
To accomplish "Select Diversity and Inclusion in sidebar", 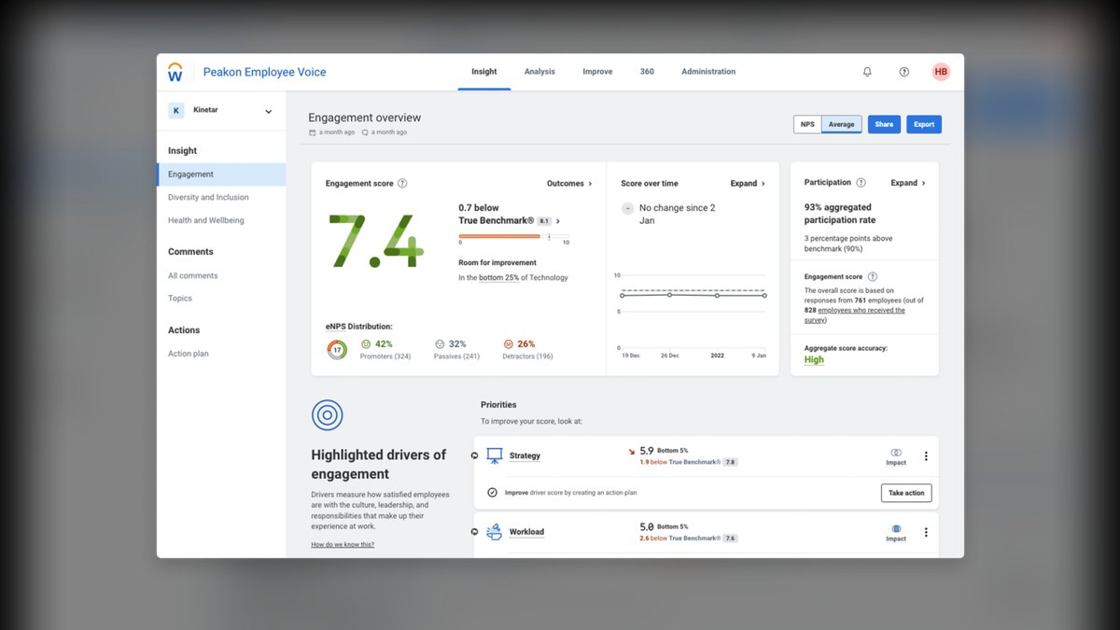I will [208, 198].
